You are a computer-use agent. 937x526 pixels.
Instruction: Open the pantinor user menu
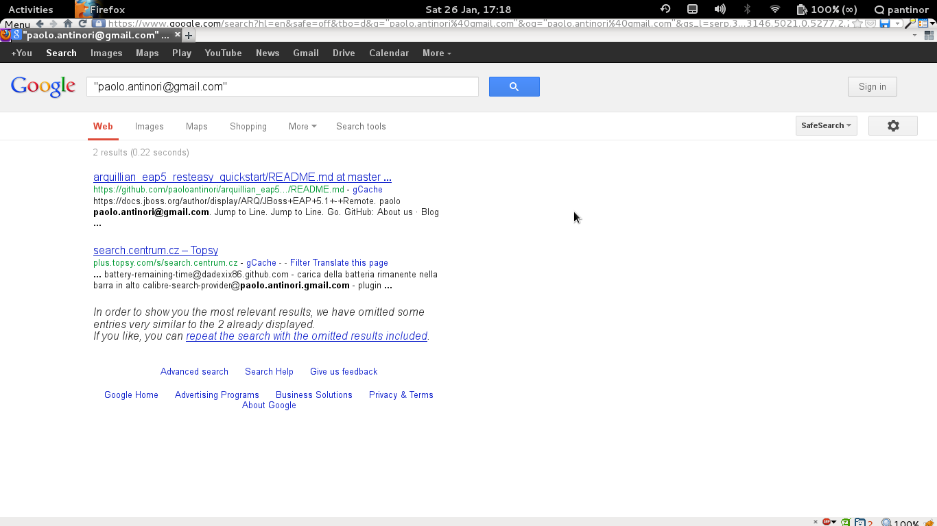[x=901, y=10]
